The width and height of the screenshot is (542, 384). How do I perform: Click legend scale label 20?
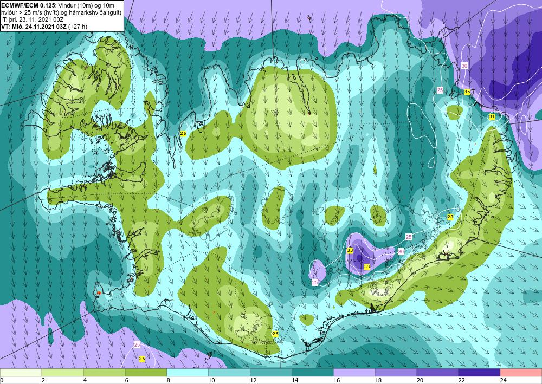coord(420,380)
